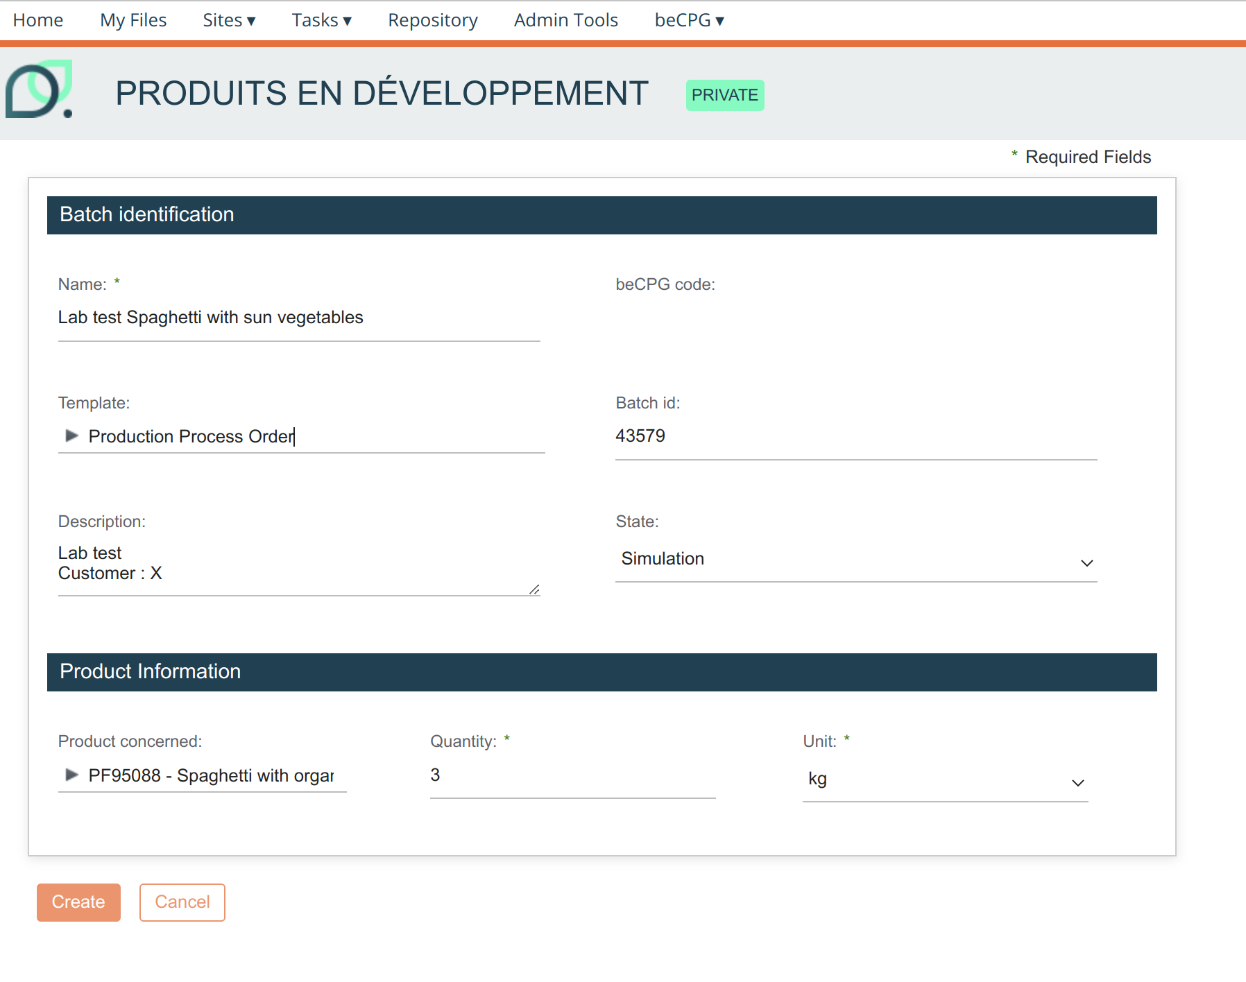Screen dimensions: 1246x982
Task: Click the Product concerned field text
Action: tap(211, 775)
